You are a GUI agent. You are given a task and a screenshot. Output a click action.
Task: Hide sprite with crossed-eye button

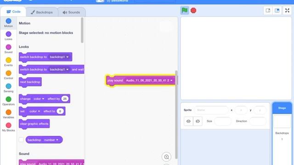click(198, 121)
